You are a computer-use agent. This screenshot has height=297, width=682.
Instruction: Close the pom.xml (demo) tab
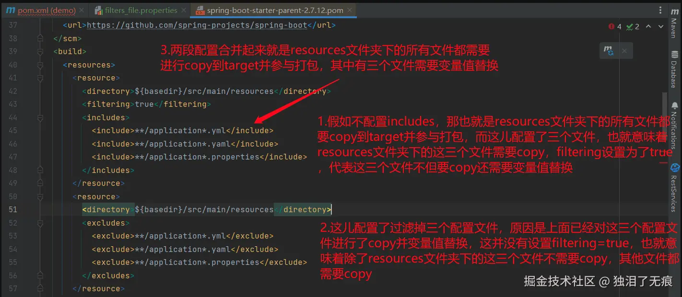[82, 10]
